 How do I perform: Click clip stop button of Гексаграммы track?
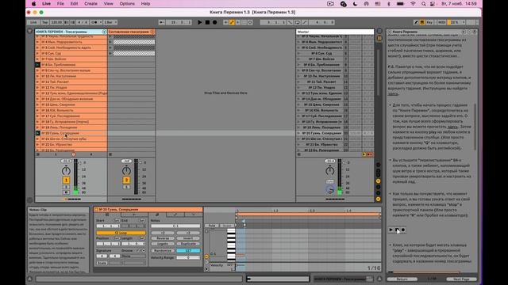(38, 154)
